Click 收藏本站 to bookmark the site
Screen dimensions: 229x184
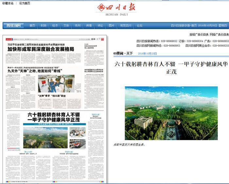[7, 3]
